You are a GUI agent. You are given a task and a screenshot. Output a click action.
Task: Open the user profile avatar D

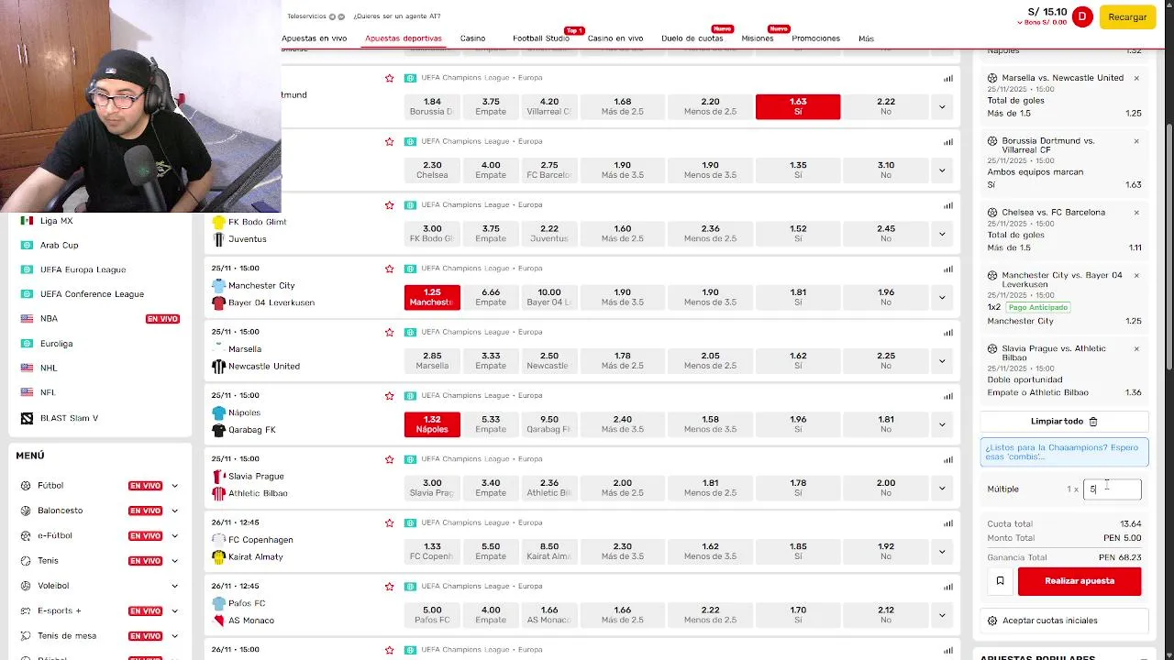point(1082,16)
